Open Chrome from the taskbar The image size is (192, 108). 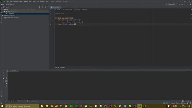(x=52, y=106)
